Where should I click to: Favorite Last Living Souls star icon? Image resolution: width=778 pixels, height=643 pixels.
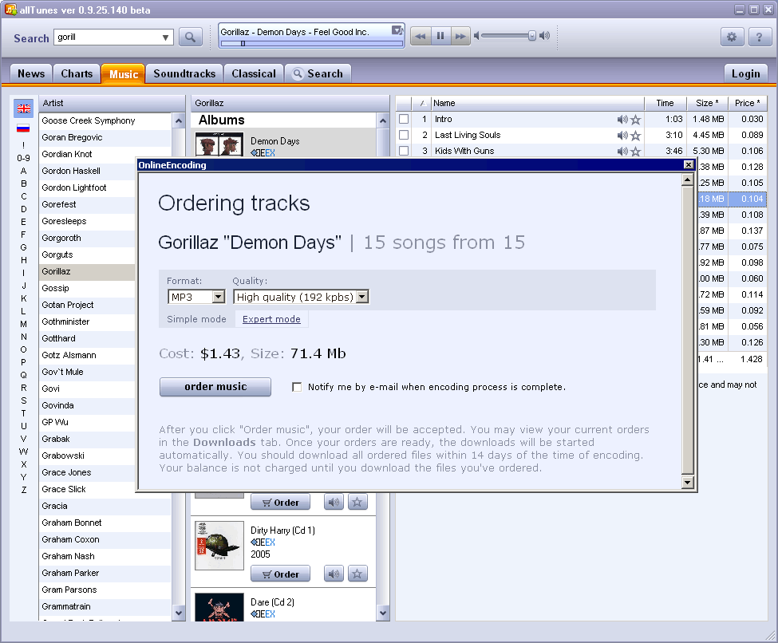636,136
